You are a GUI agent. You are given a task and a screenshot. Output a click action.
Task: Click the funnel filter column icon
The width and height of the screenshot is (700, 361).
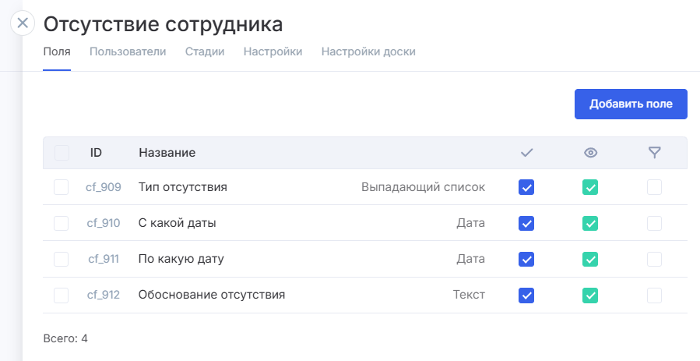(655, 153)
